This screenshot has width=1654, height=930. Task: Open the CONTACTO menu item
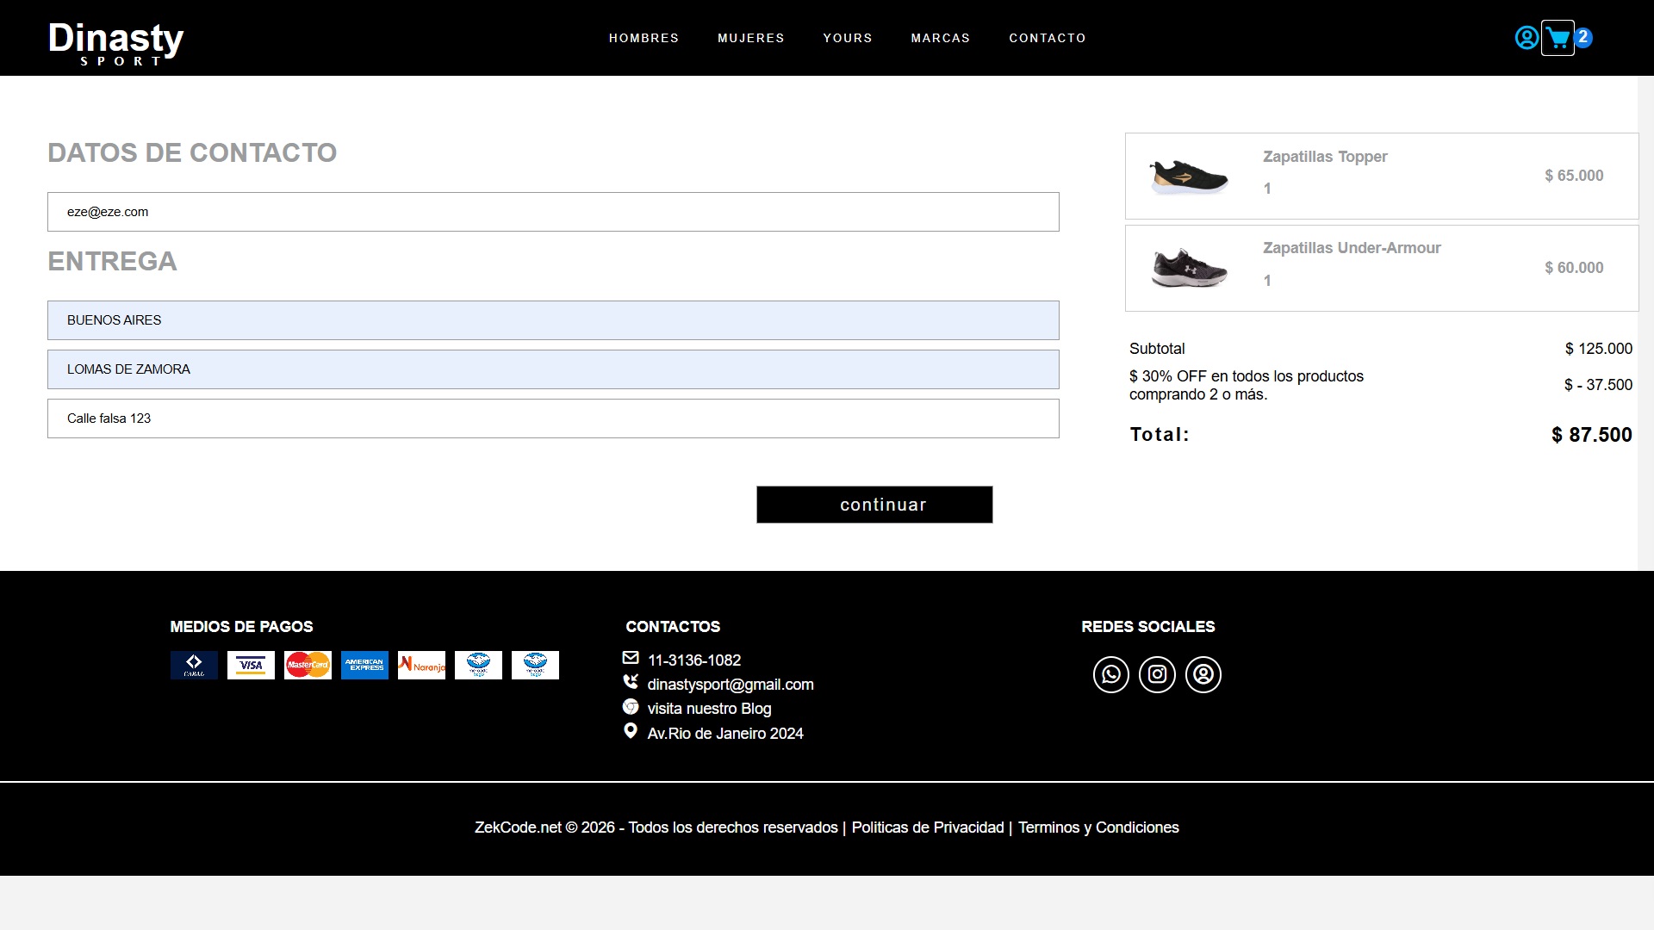[1047, 38]
